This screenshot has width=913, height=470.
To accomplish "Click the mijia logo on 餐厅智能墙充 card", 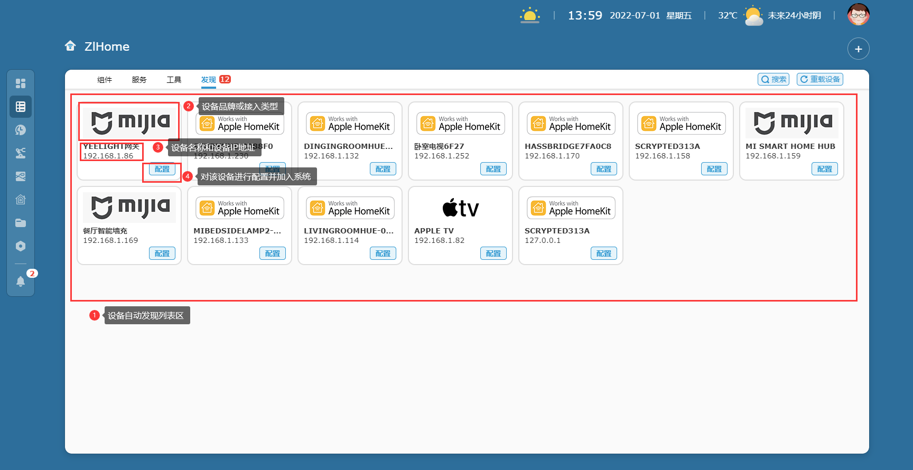I will point(129,208).
